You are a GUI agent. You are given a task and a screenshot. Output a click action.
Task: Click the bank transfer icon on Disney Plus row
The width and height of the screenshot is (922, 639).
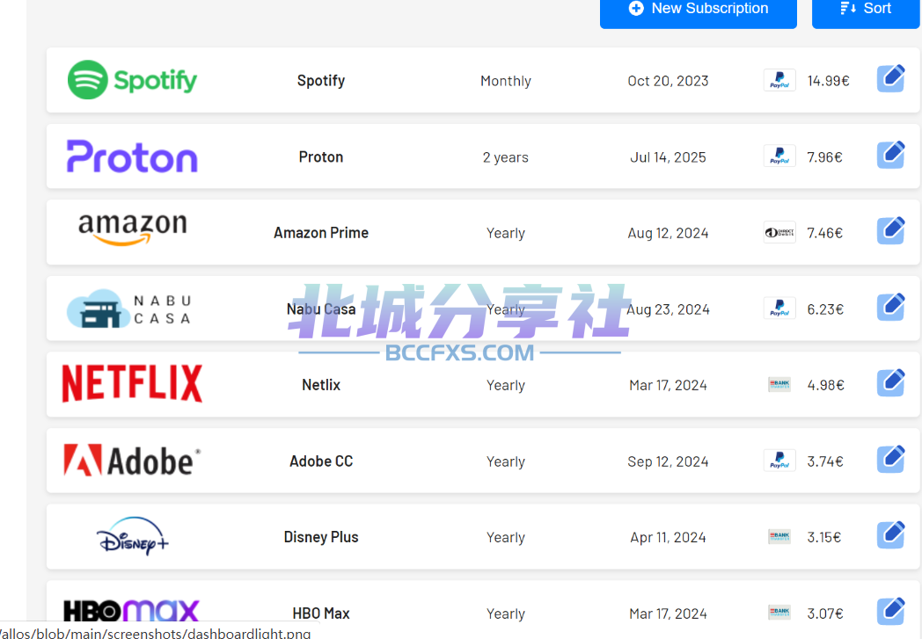click(x=779, y=537)
